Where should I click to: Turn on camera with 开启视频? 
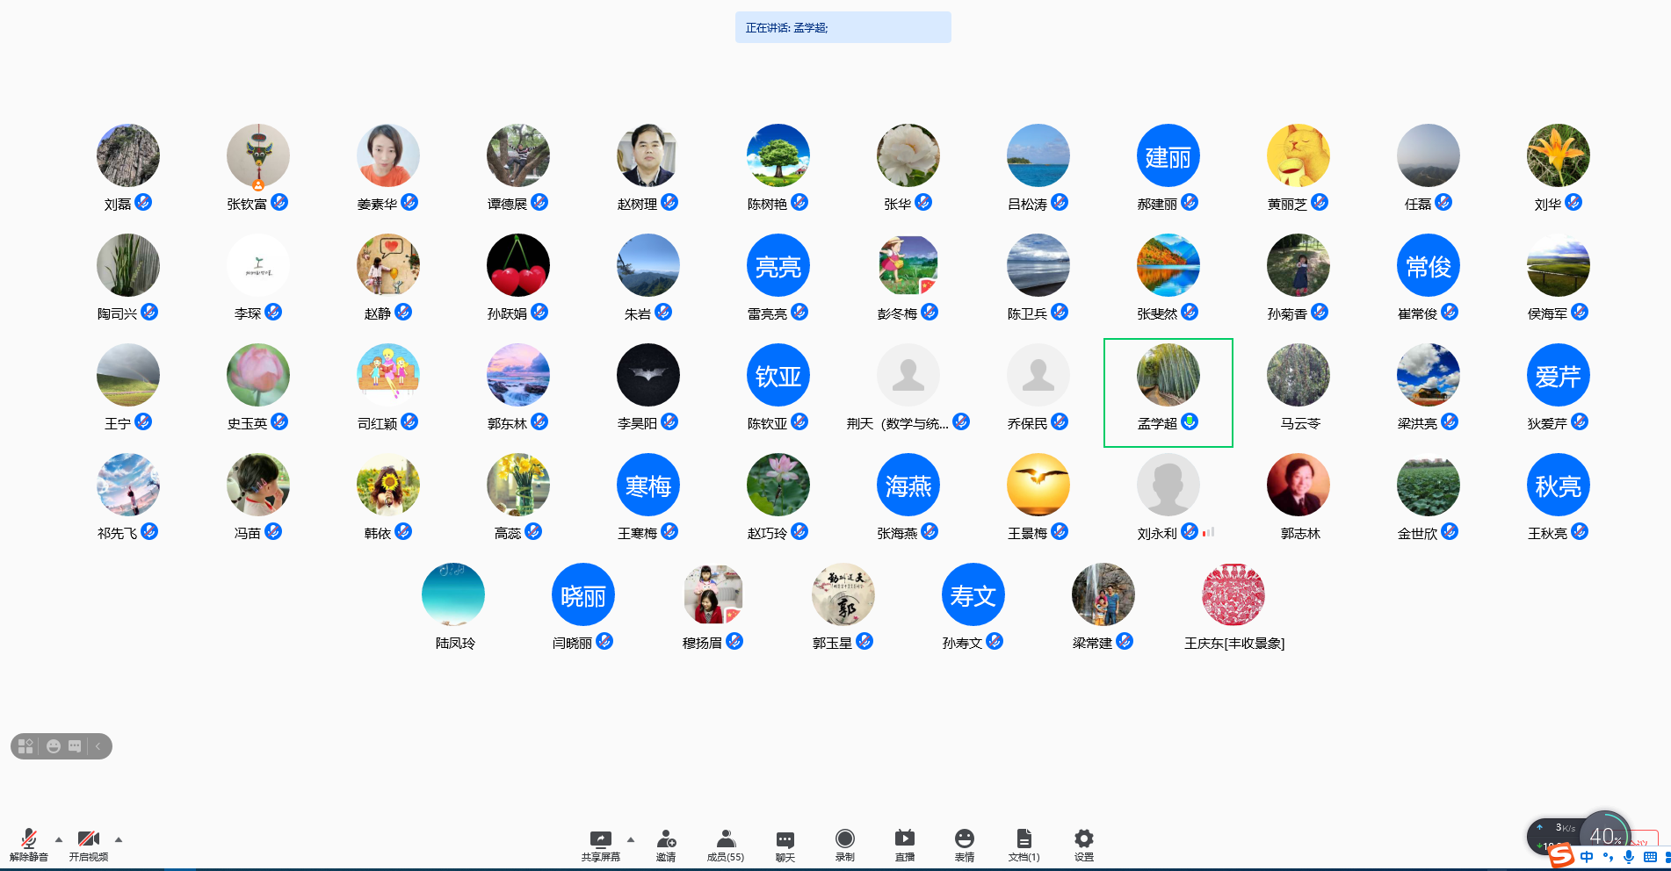[x=89, y=843]
